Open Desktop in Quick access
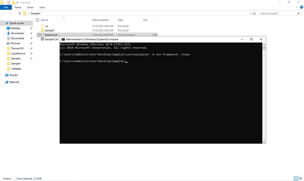The width and height of the screenshot is (304, 181). pyautogui.click(x=16, y=28)
